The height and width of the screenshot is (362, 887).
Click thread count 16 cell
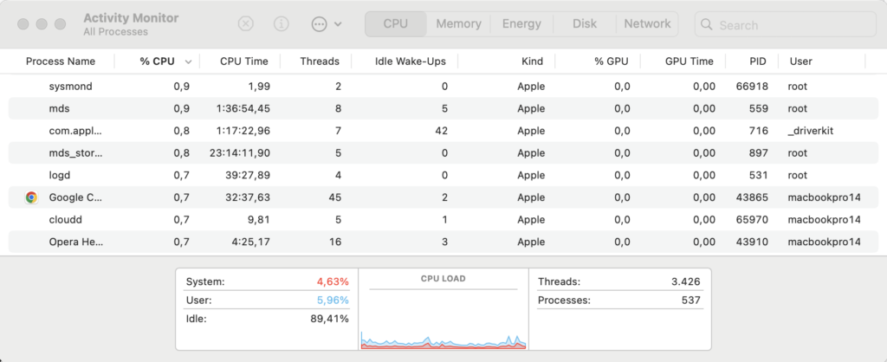point(335,242)
